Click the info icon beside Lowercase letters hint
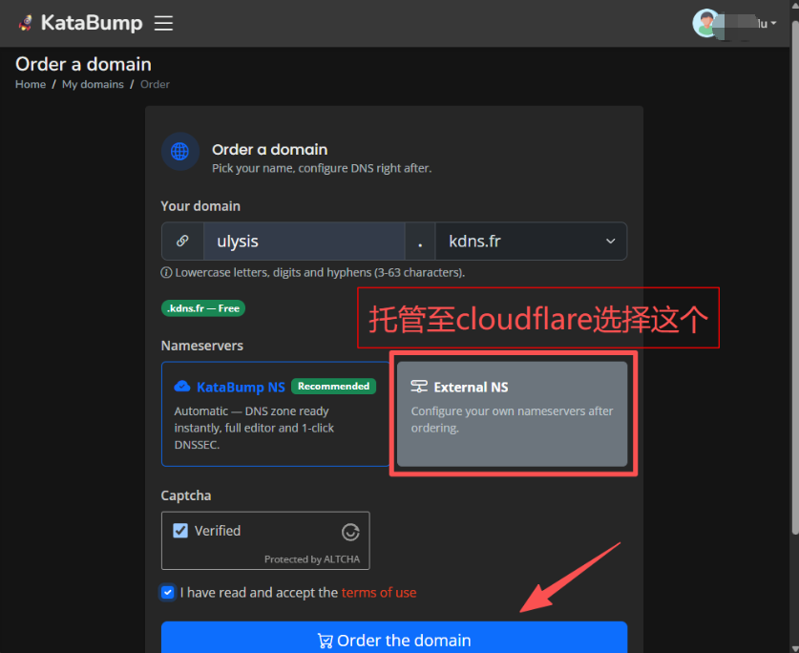 (166, 273)
